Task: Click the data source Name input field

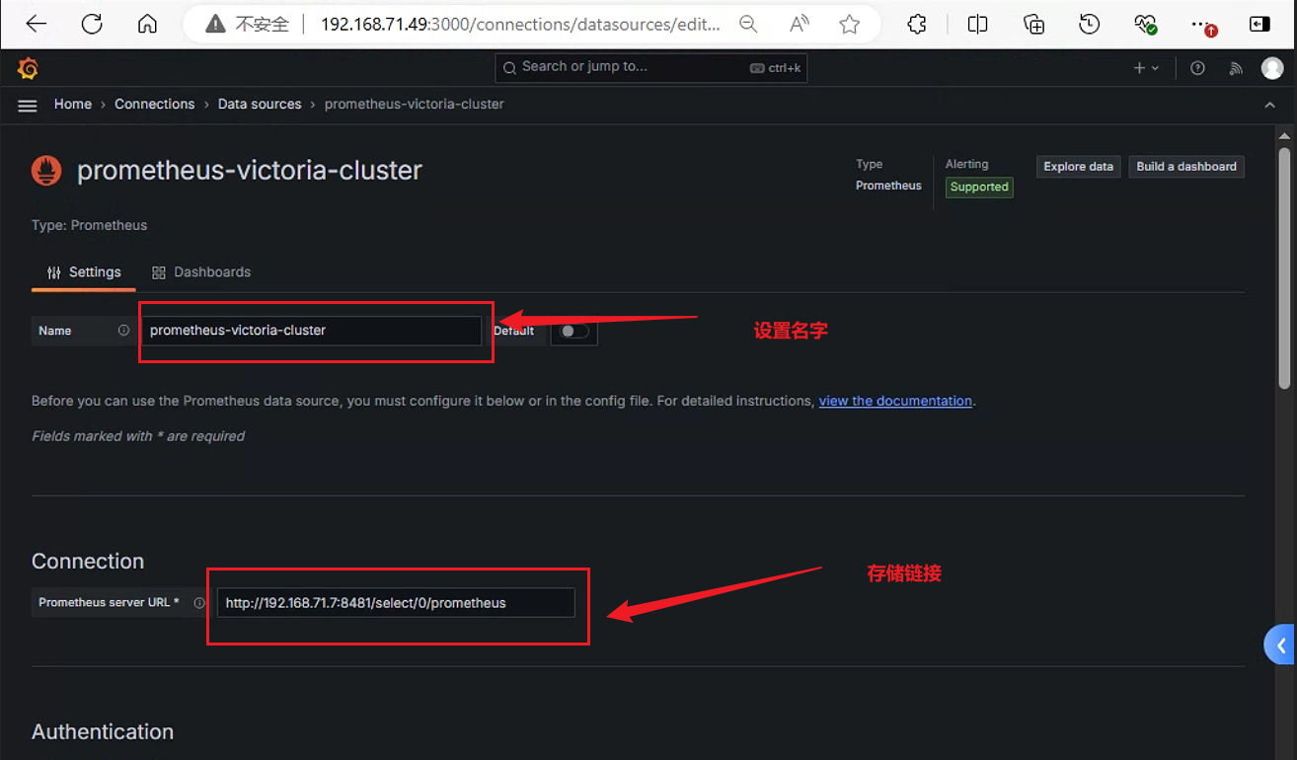Action: click(310, 331)
